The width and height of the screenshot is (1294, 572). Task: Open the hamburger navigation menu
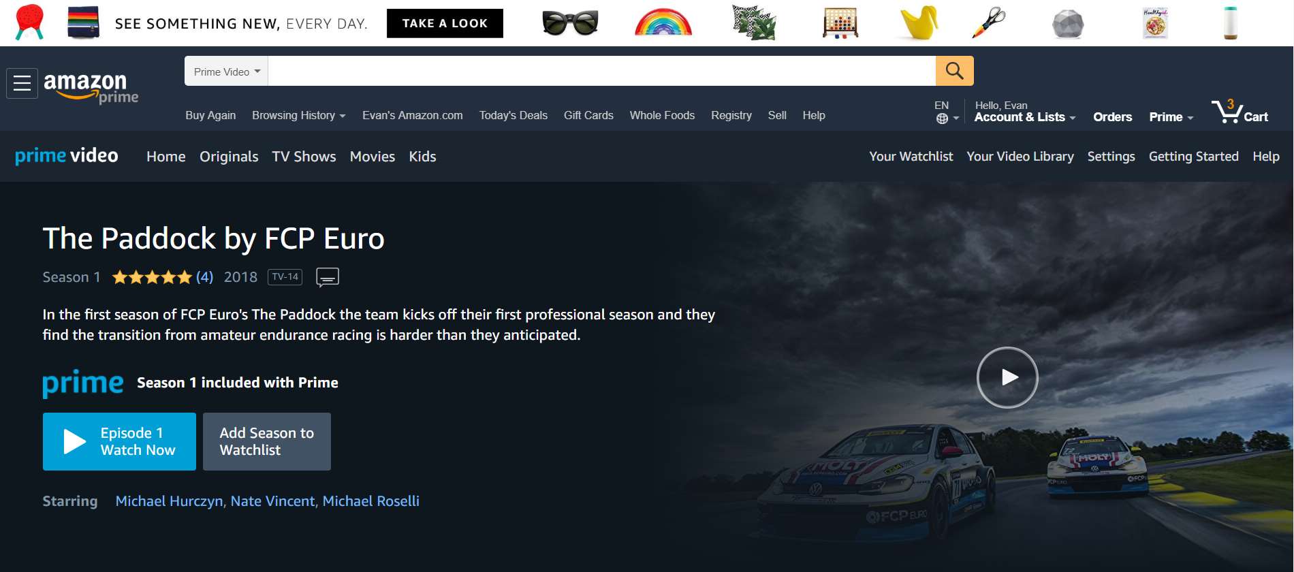[22, 83]
